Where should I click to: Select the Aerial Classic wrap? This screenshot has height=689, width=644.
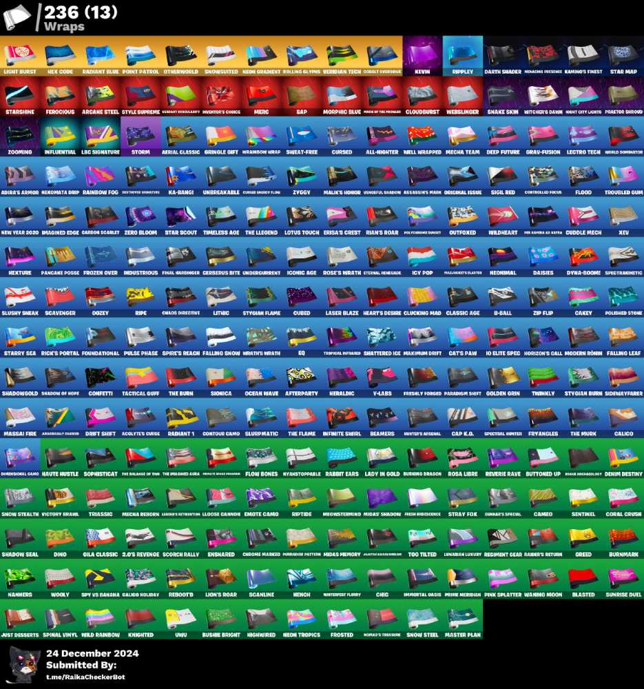[181, 136]
